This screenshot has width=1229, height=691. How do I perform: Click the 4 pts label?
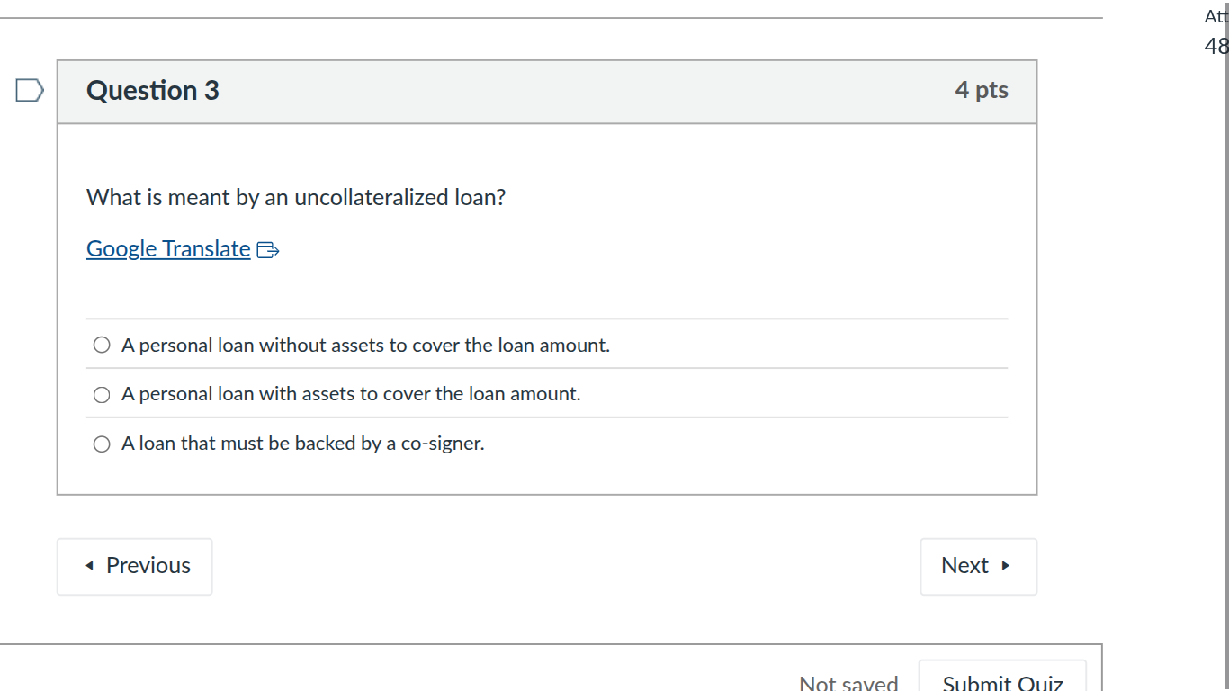point(982,90)
